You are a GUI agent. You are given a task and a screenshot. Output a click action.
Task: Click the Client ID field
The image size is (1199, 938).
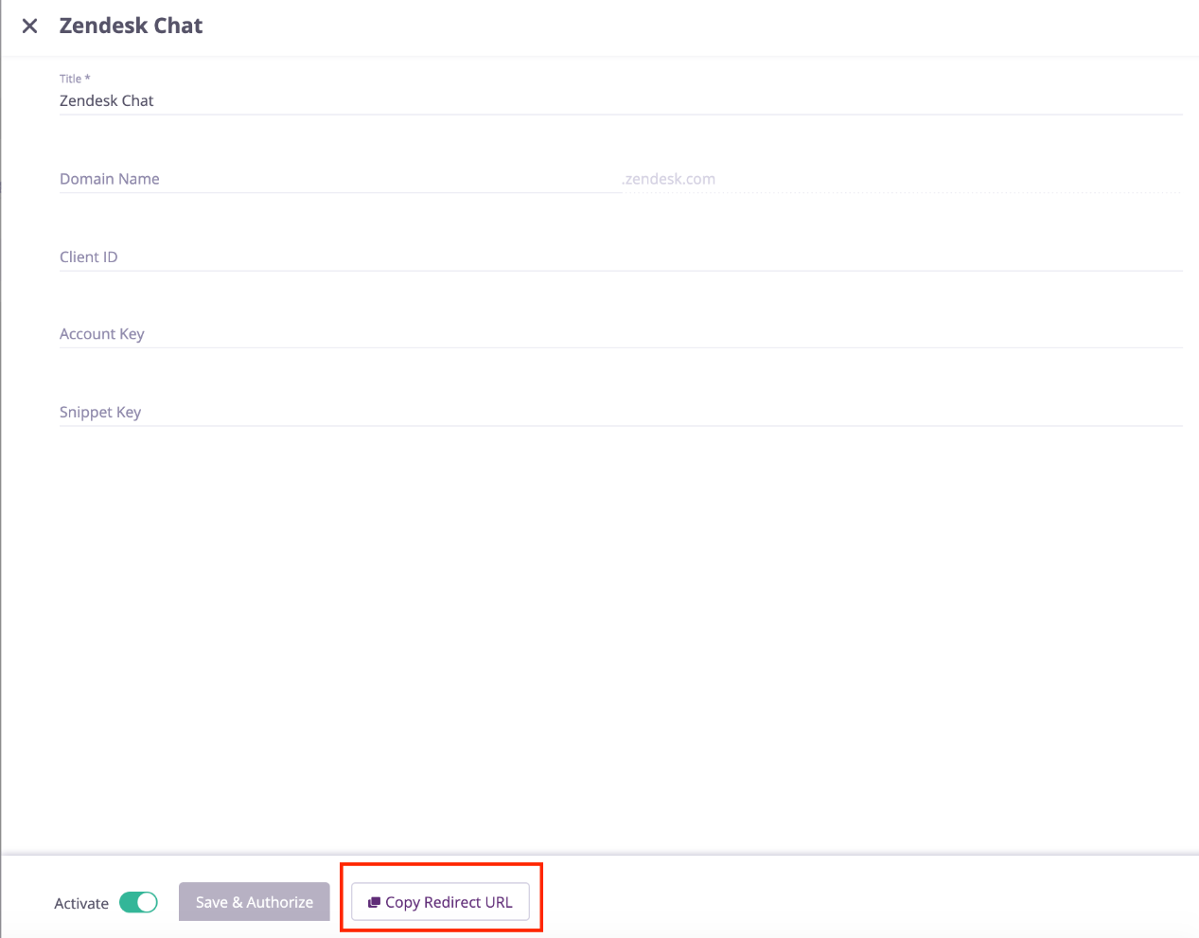[621, 257]
